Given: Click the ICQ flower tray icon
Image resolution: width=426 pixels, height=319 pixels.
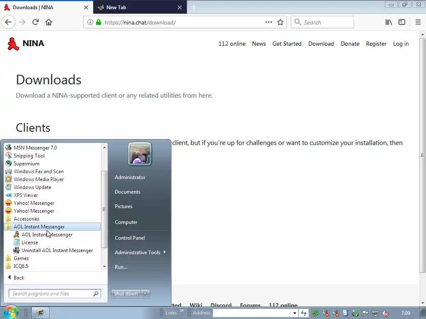Looking at the screenshot, I should point(315,313).
